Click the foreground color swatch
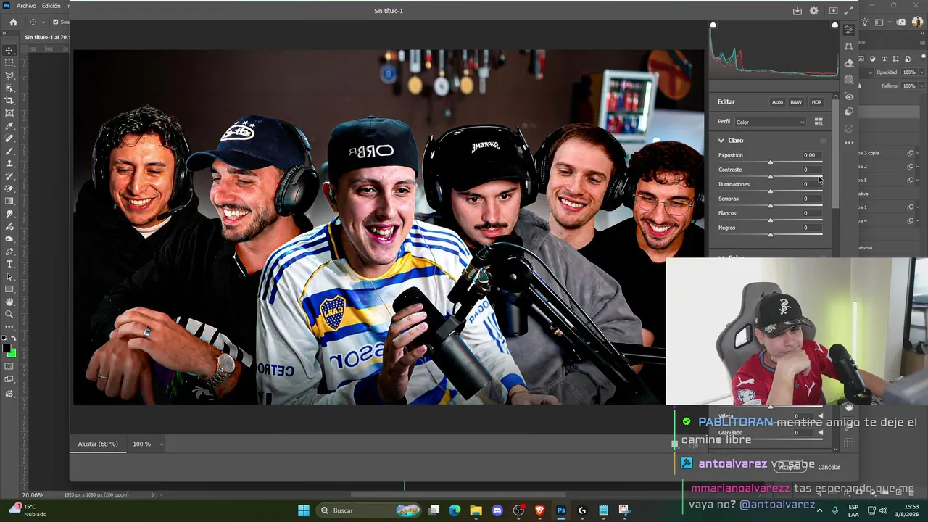Viewport: 928px width, 522px height. tap(7, 349)
